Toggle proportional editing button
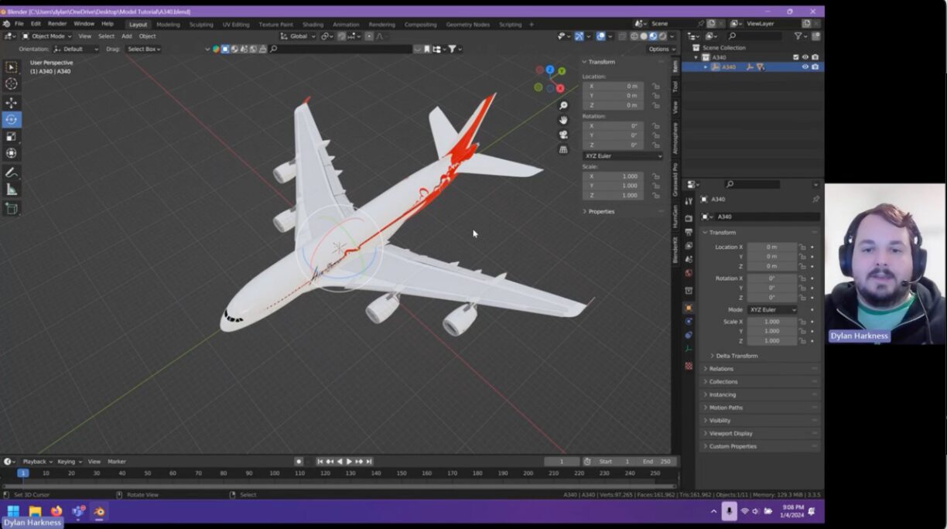 (x=369, y=36)
